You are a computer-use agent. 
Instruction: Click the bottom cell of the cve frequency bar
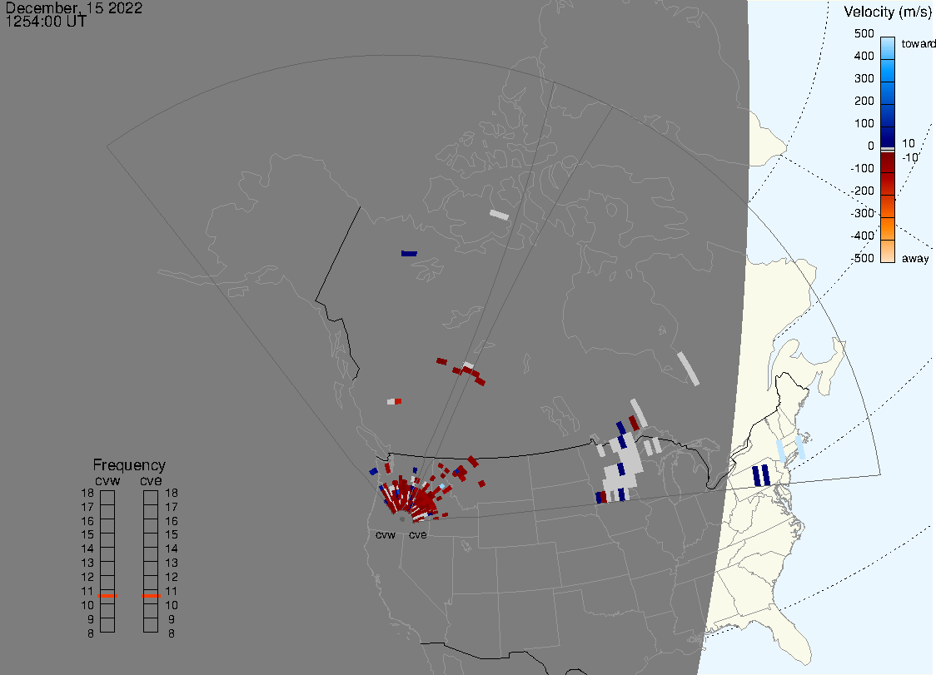click(151, 625)
